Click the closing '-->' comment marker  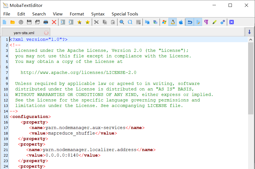pos(14,111)
